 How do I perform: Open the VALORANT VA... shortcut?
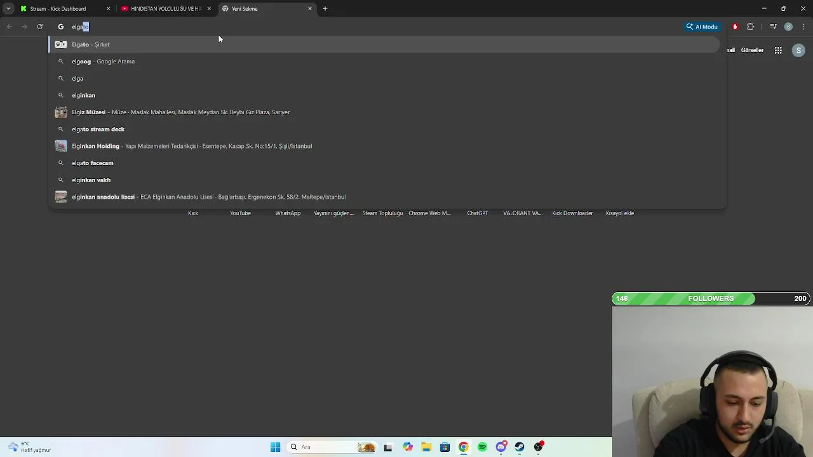pos(523,213)
